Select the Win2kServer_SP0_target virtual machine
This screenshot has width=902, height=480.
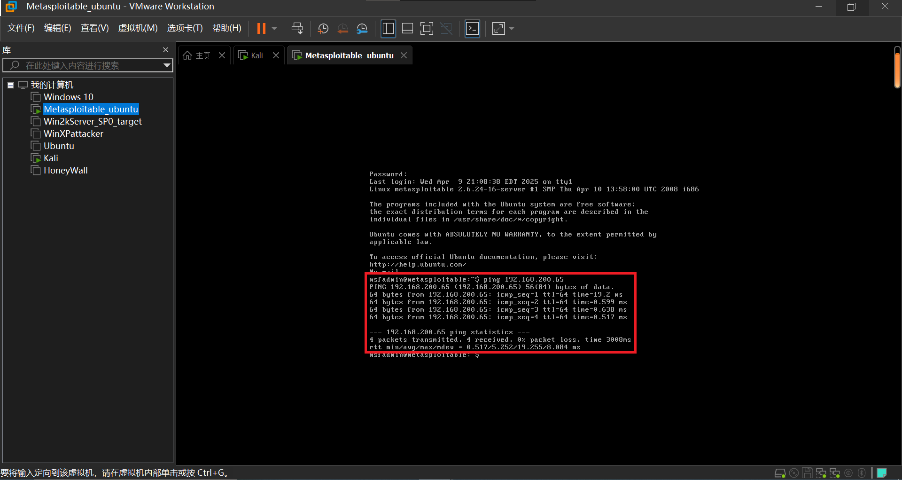tap(93, 121)
